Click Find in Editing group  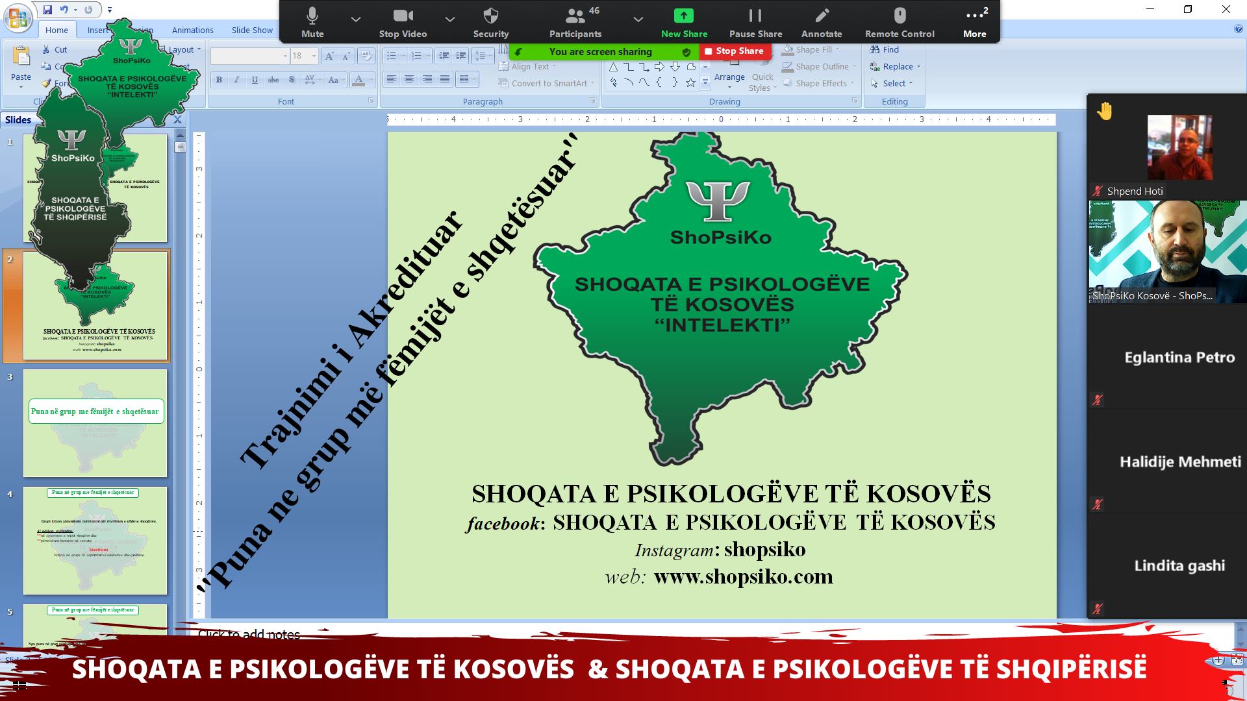point(884,49)
